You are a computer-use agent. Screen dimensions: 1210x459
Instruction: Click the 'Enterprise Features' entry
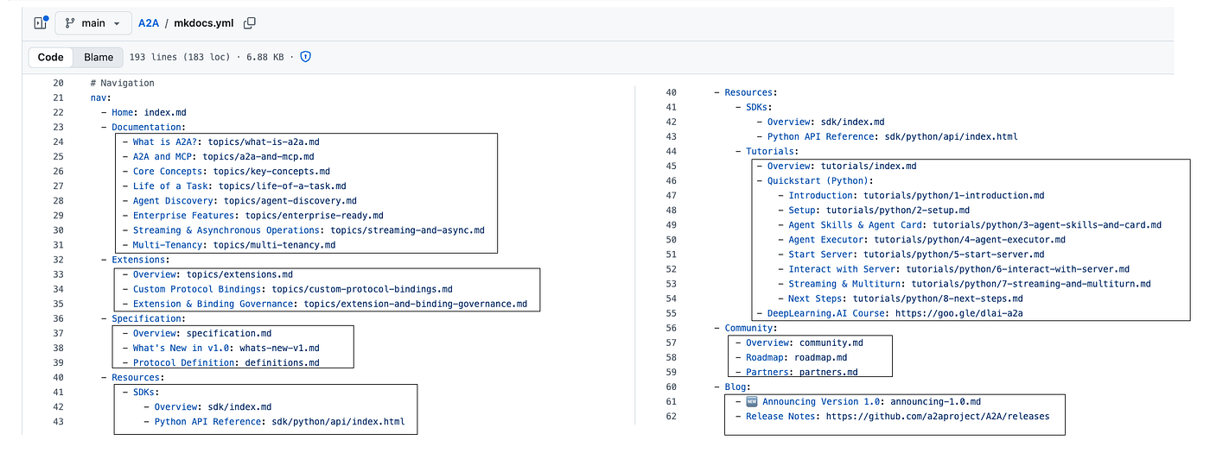click(253, 216)
